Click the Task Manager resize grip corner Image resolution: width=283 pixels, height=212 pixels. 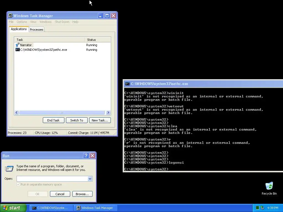[x=115, y=133]
